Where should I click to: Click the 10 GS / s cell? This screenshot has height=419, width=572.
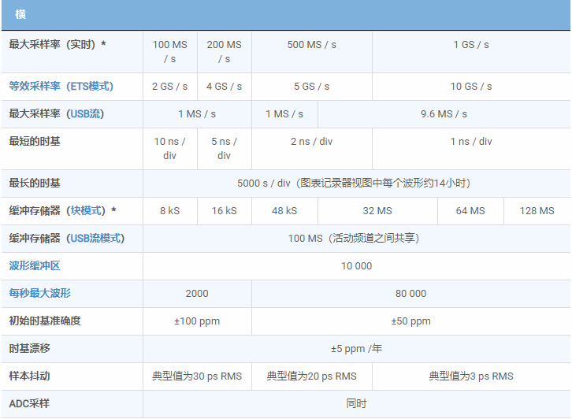pos(470,86)
